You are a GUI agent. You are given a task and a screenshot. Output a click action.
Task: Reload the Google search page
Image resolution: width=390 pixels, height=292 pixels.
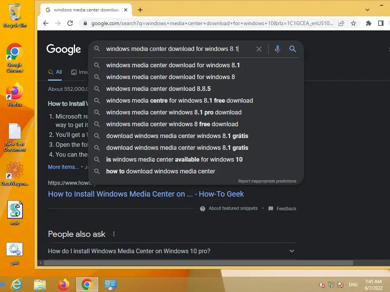[70, 23]
